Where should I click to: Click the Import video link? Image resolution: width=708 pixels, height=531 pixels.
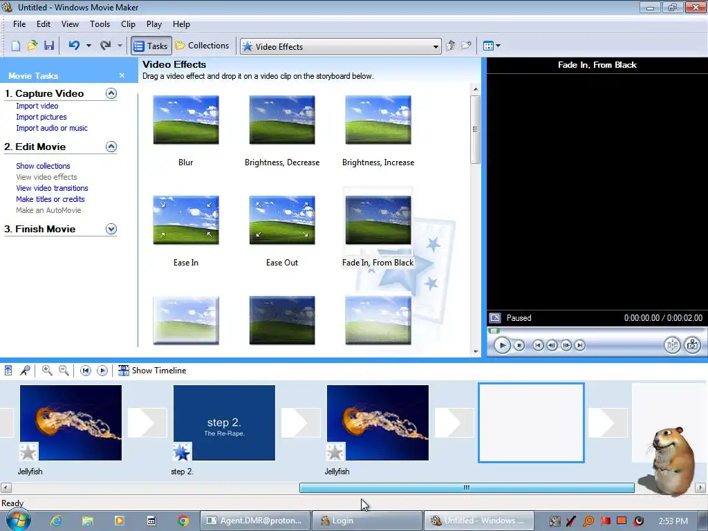pyautogui.click(x=37, y=106)
